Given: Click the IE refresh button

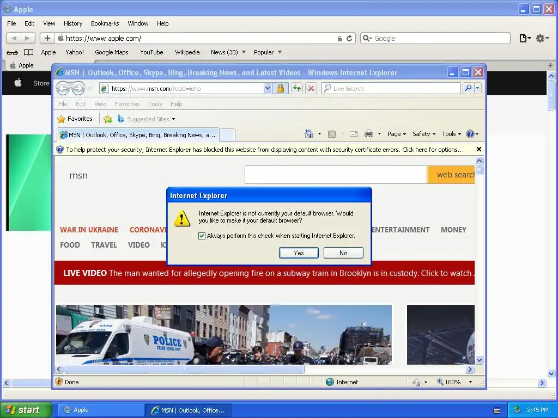Looking at the screenshot, I should (297, 89).
